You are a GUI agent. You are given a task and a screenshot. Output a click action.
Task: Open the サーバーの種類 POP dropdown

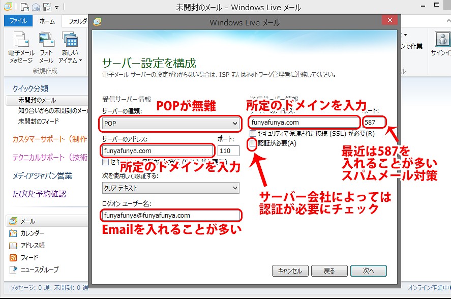click(x=171, y=124)
